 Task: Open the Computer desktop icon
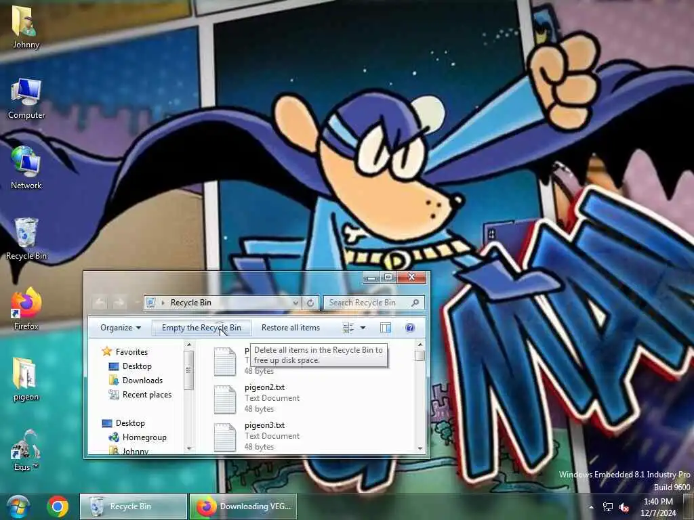[26, 98]
